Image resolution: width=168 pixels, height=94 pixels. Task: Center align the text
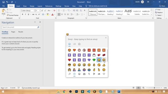(62, 14)
